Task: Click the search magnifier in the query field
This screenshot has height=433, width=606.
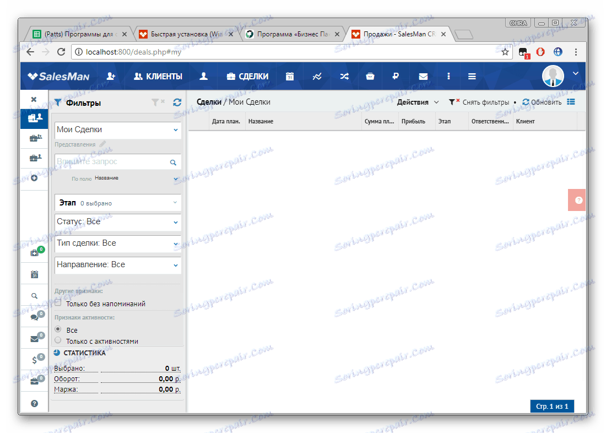Action: [173, 163]
